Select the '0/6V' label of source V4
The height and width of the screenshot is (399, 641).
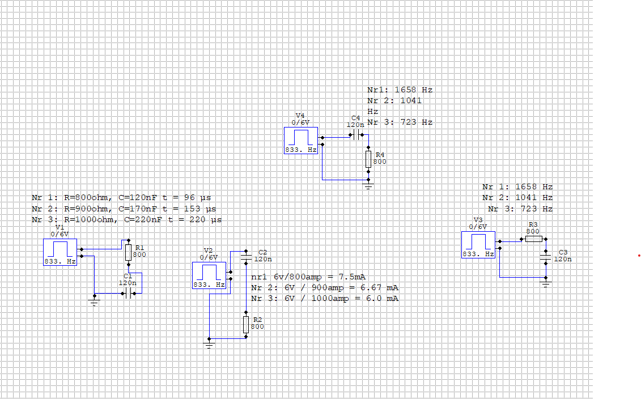(x=300, y=122)
